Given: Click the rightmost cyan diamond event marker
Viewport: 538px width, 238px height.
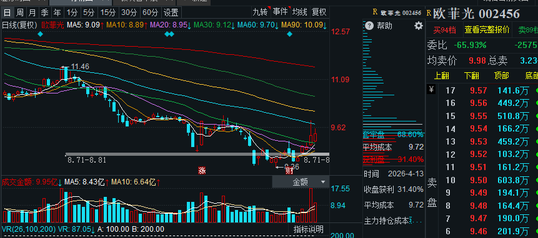Looking at the screenshot, I should pyautogui.click(x=289, y=34).
